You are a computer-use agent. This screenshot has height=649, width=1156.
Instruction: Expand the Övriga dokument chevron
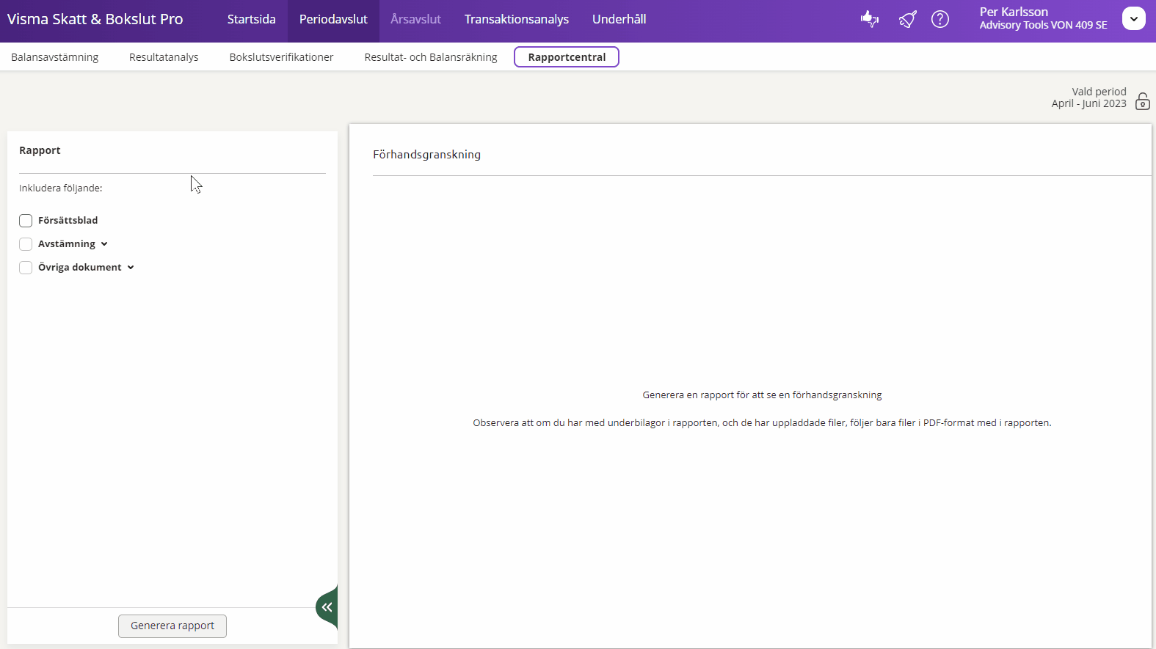[x=131, y=268]
